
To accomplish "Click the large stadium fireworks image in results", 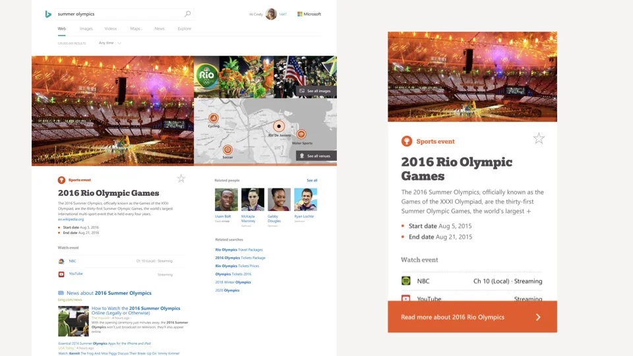I will coord(113,111).
